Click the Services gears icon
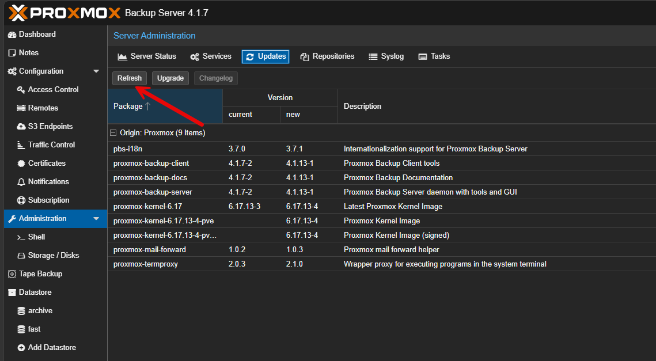The height and width of the screenshot is (361, 656). (195, 57)
